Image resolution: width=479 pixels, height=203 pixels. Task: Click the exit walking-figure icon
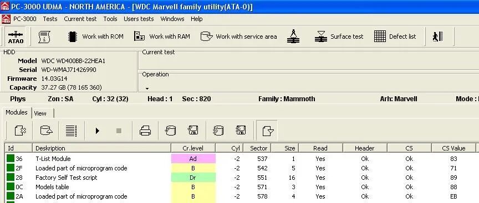[x=437, y=37]
